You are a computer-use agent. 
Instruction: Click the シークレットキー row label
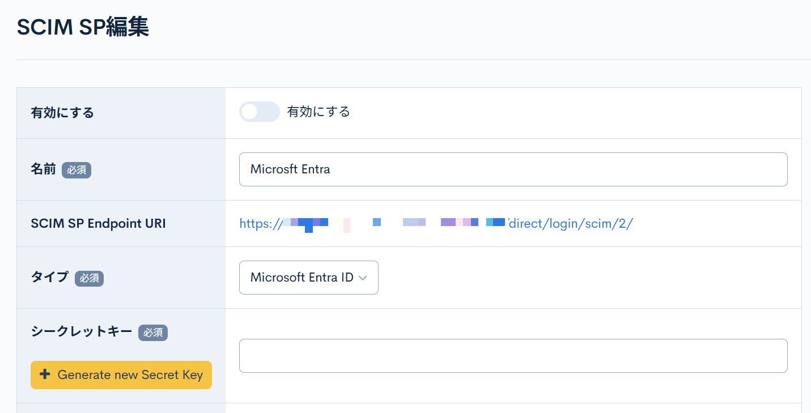tap(82, 333)
